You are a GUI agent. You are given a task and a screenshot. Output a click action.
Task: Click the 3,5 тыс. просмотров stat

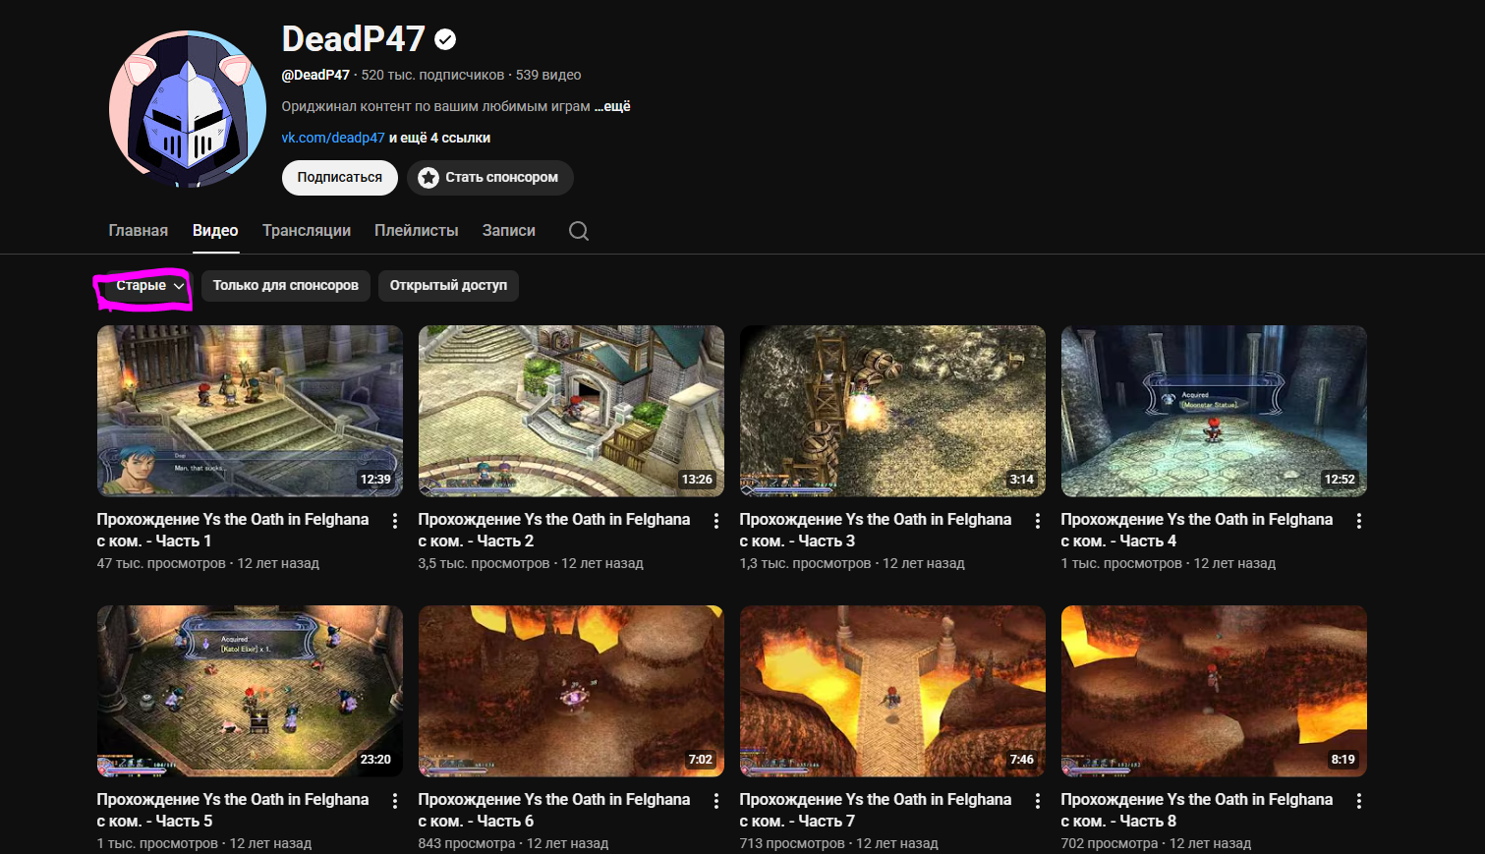pos(484,564)
